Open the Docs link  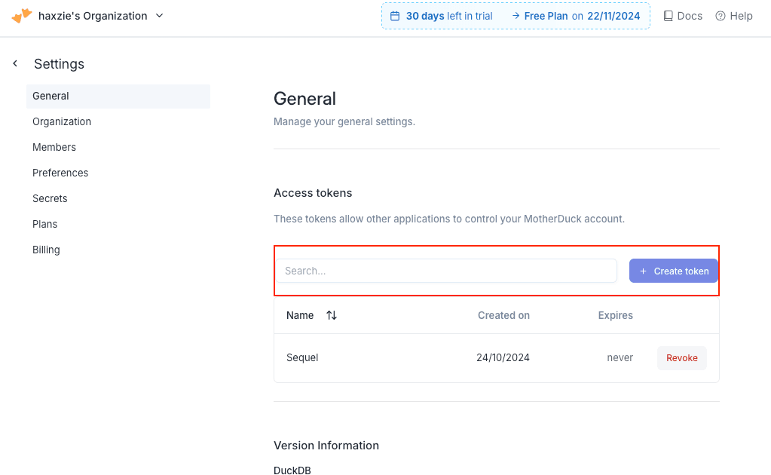683,17
